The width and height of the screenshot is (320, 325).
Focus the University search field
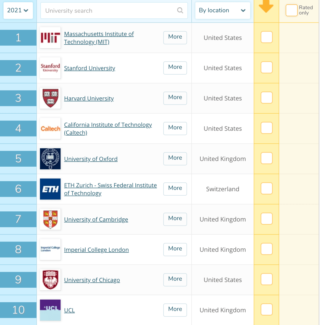click(x=114, y=11)
